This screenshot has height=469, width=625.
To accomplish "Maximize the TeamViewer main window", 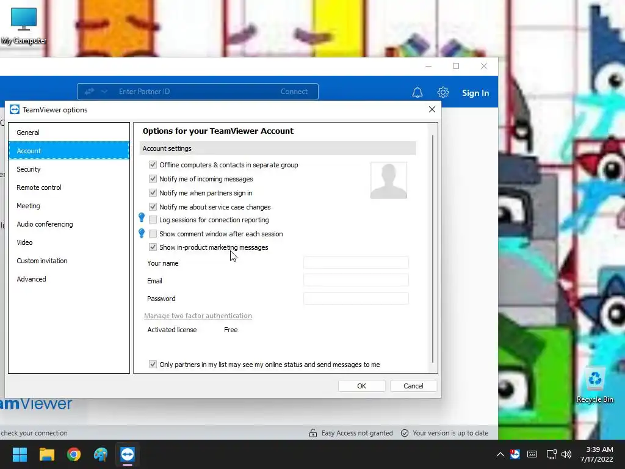I will 456,66.
